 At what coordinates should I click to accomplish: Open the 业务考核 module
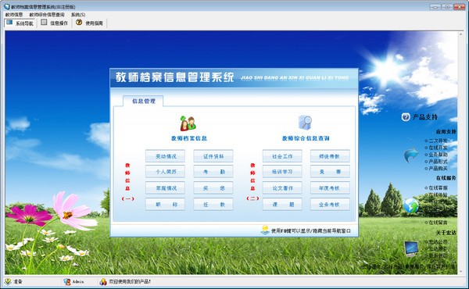tap(330, 205)
